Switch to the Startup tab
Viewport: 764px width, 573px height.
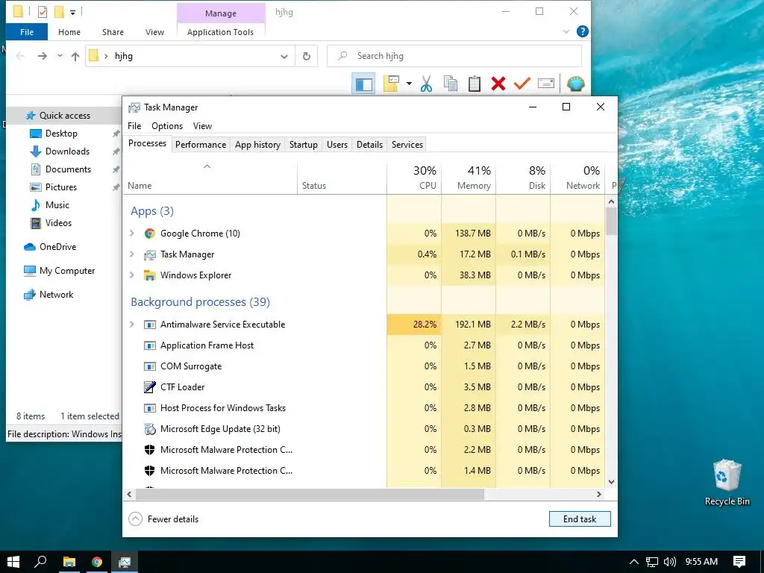tap(303, 145)
